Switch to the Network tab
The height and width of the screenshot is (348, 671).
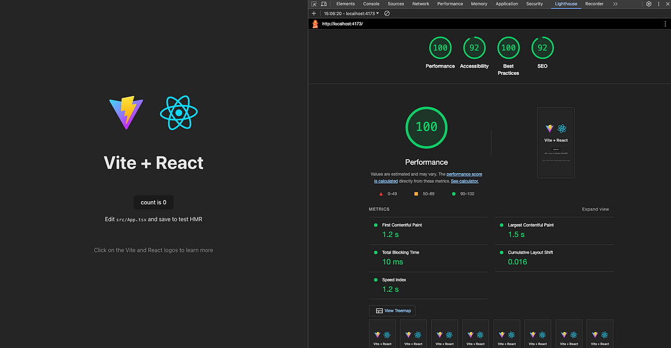(420, 4)
